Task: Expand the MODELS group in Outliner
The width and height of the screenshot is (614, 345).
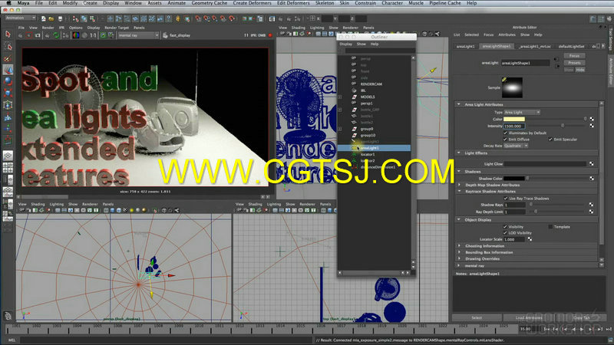Action: [340, 97]
